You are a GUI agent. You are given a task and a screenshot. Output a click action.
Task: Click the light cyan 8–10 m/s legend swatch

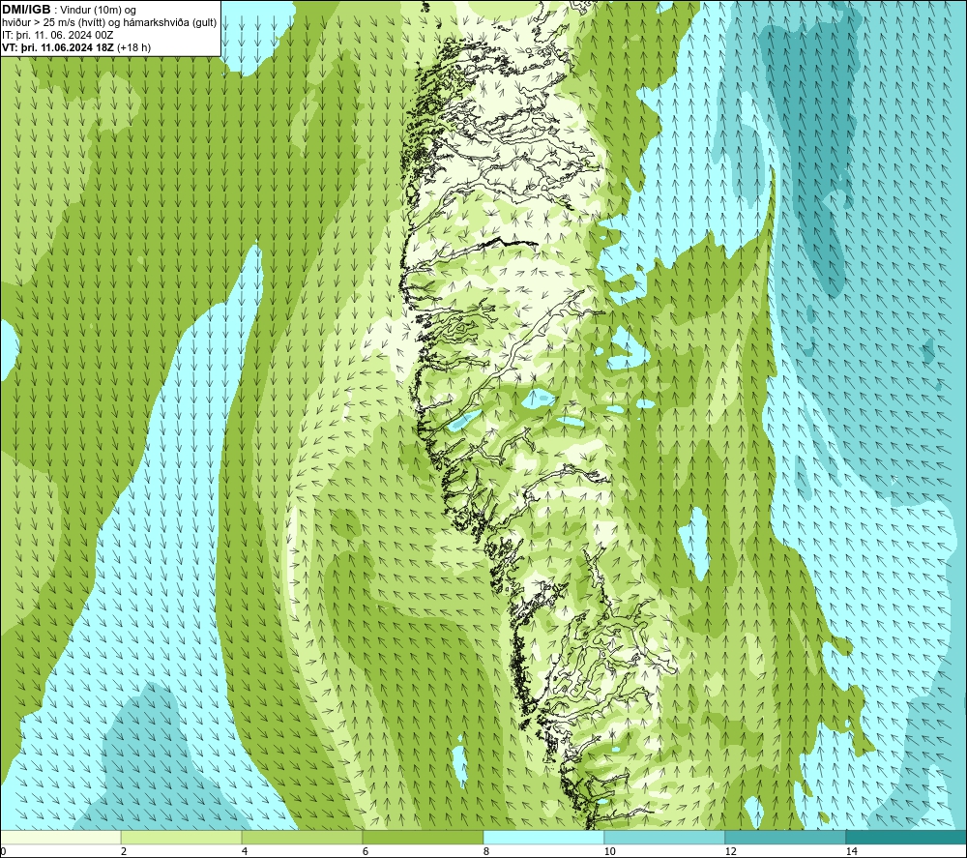point(543,837)
